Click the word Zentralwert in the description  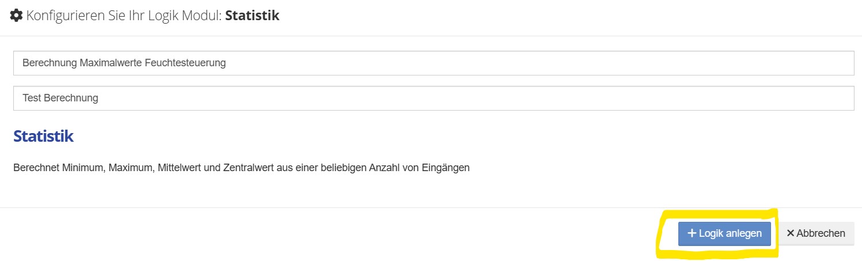click(x=246, y=168)
